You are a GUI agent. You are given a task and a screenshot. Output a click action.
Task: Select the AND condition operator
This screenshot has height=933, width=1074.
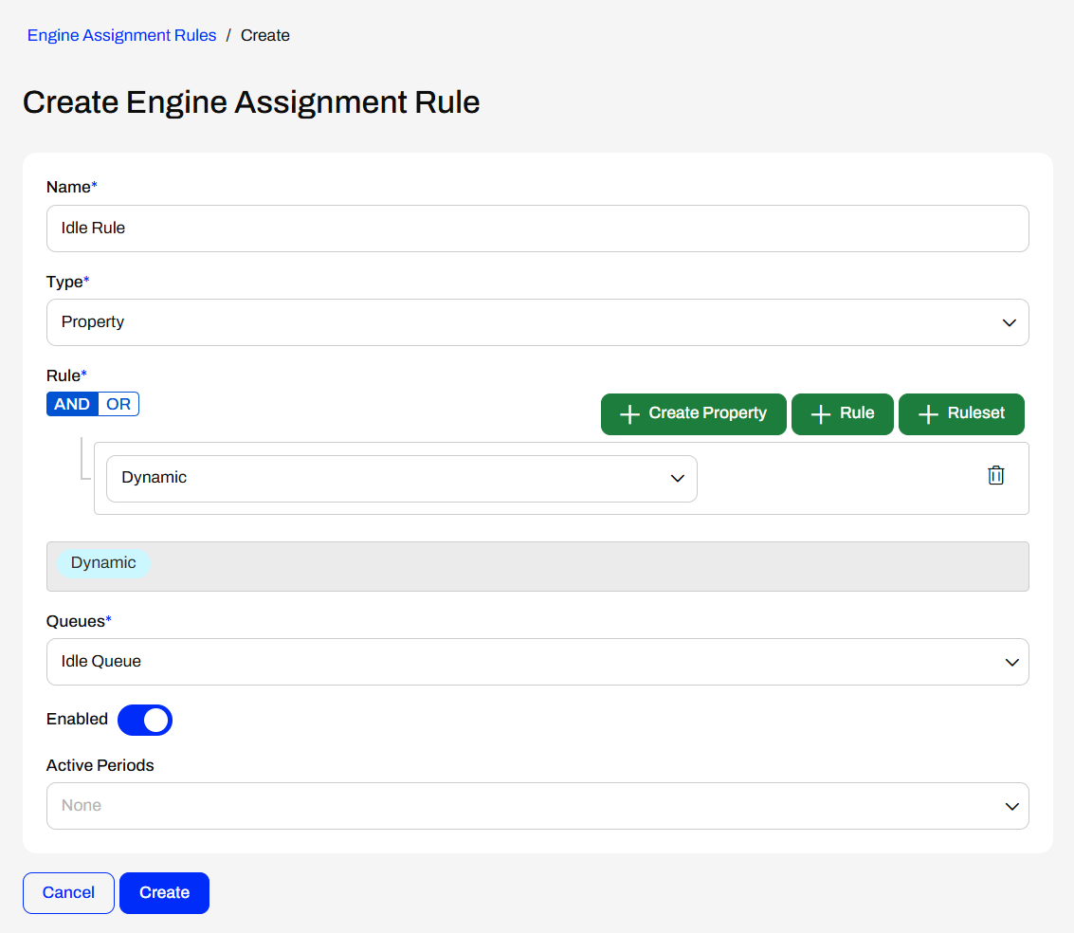(x=72, y=404)
